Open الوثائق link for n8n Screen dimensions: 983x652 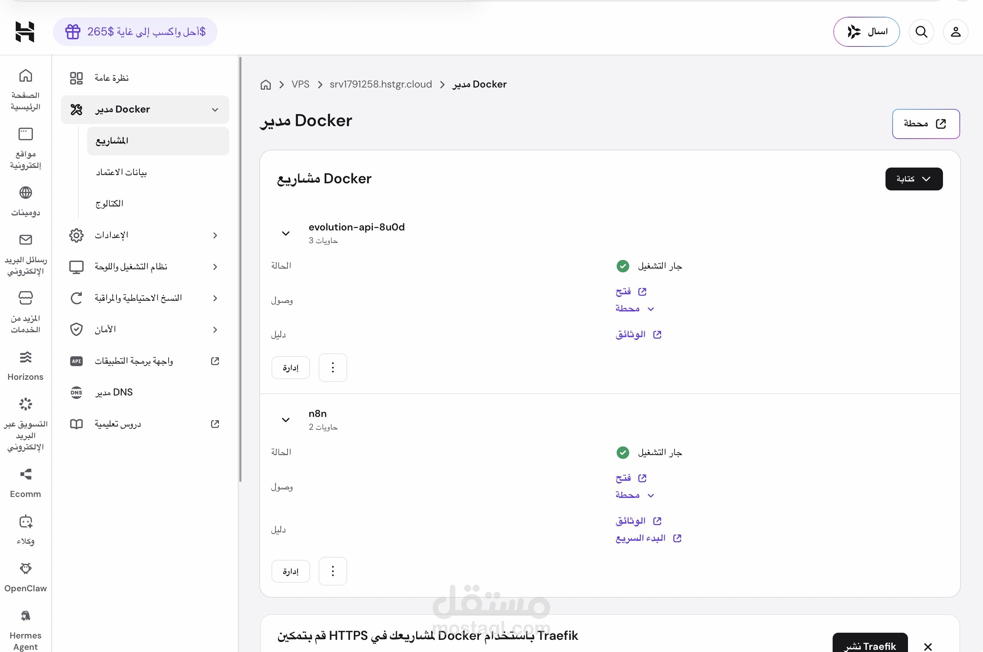[x=638, y=521]
